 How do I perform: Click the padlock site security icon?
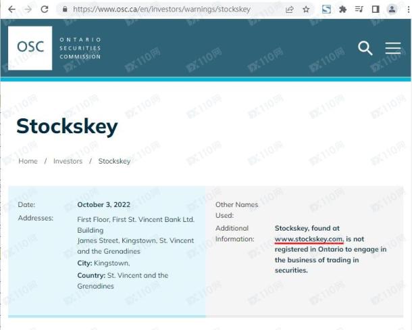point(65,9)
